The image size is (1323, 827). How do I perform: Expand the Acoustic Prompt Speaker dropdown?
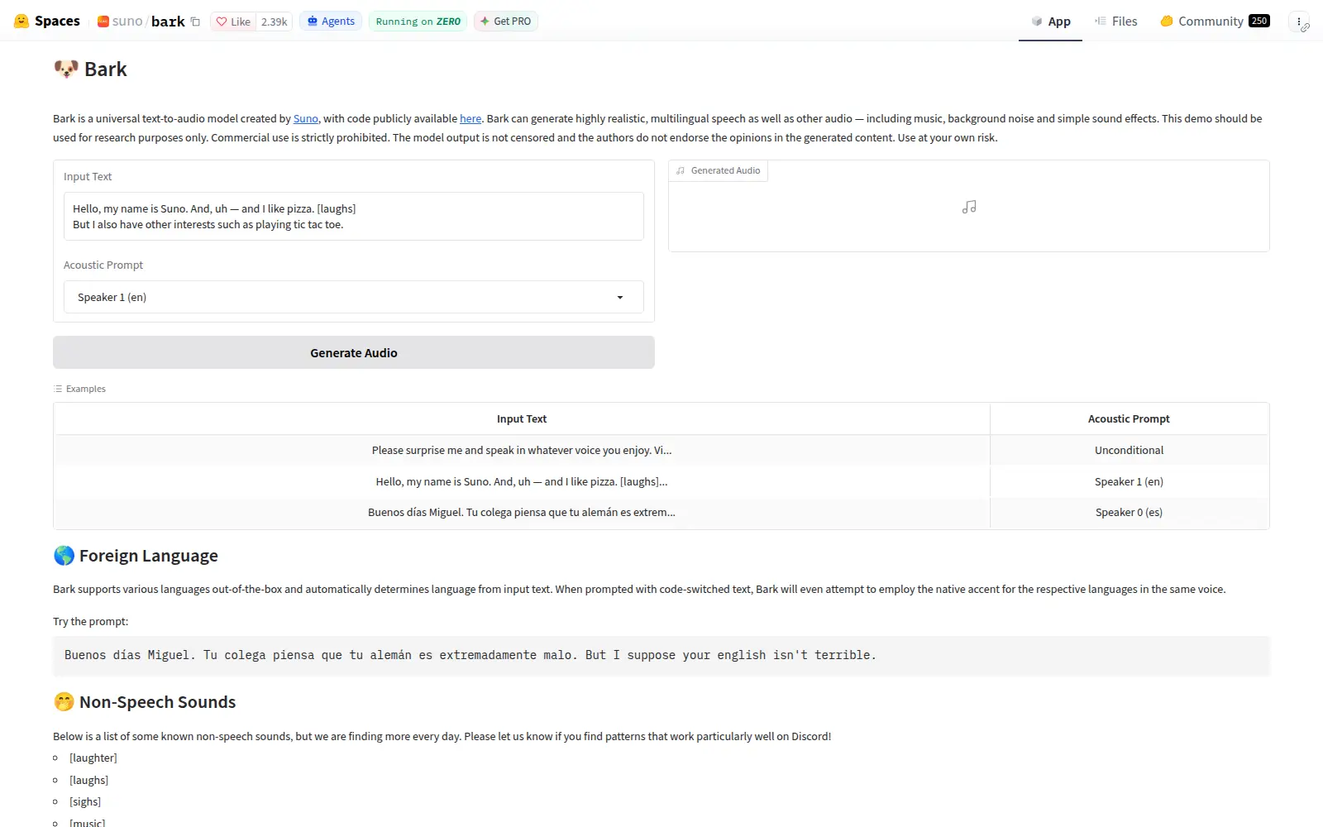coord(354,297)
